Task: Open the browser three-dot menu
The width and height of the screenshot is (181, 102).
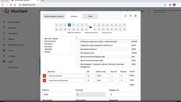Action: (178, 5)
